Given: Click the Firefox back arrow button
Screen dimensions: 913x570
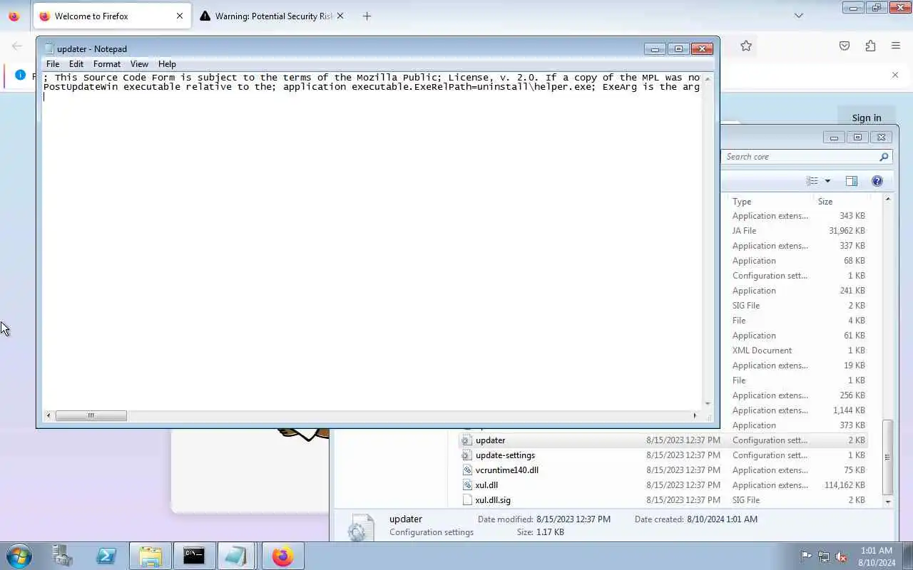Looking at the screenshot, I should coord(16,46).
